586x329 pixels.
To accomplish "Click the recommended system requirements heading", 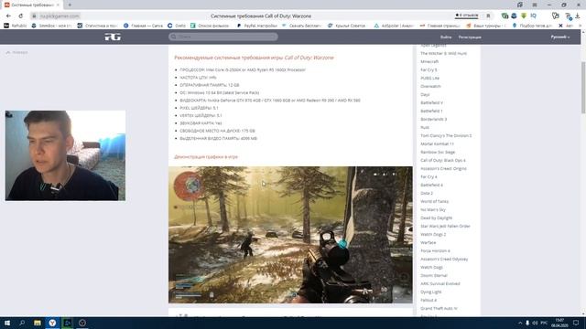I will pos(254,58).
